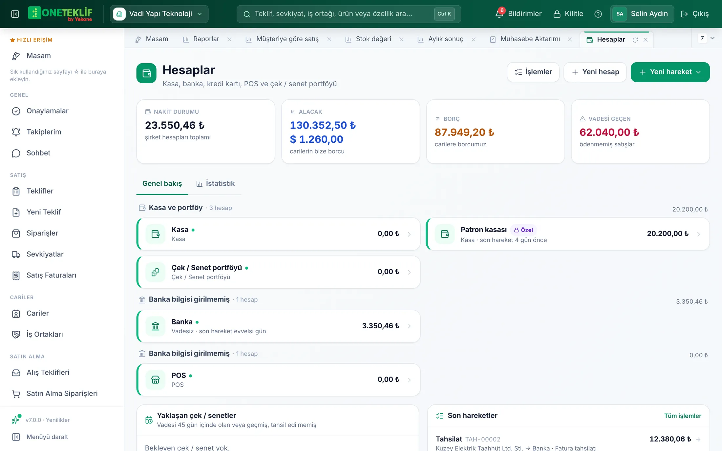The width and height of the screenshot is (722, 451).
Task: Refresh the Hesaplar tab via the reload icon
Action: (x=635, y=40)
